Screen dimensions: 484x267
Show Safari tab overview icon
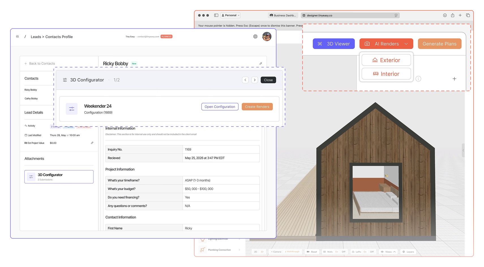click(468, 15)
